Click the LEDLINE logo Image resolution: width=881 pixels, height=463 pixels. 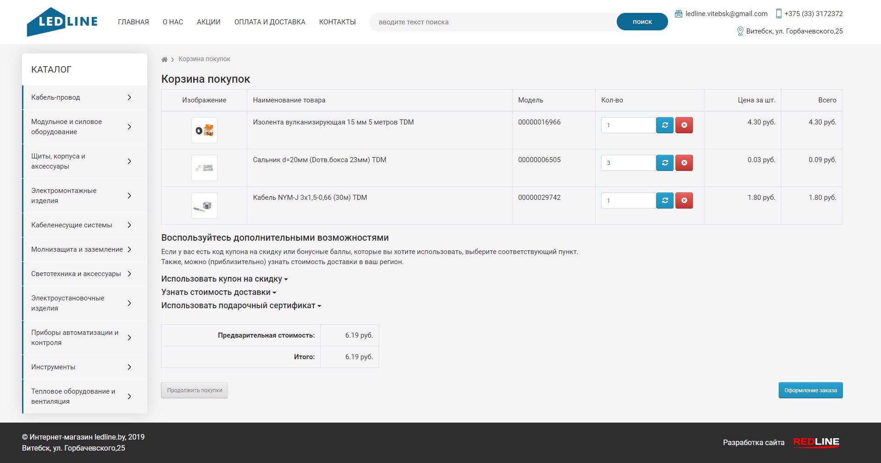click(62, 22)
